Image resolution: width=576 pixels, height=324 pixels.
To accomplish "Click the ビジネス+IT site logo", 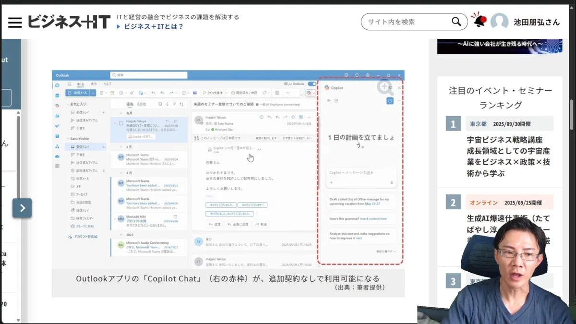I will [x=69, y=22].
